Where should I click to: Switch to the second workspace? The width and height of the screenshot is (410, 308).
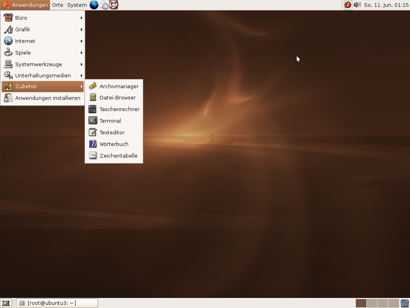click(372, 303)
